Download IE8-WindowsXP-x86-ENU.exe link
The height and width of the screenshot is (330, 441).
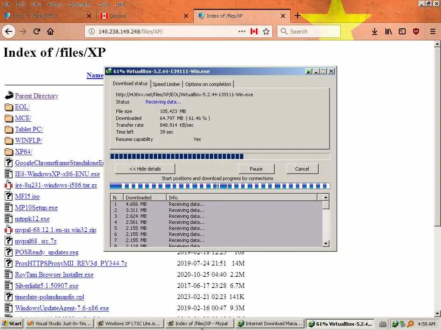57,174
